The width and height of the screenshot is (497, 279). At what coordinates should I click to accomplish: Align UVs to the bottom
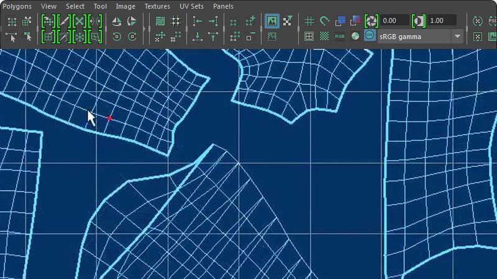(198, 37)
